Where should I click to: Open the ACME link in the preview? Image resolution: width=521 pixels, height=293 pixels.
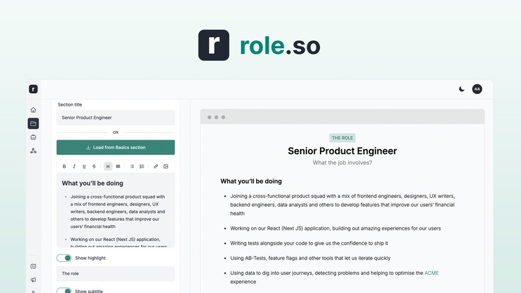(x=432, y=273)
